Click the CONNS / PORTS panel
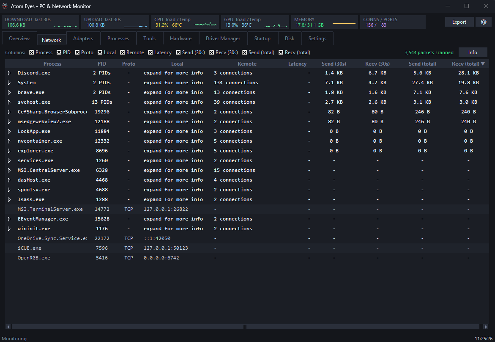This screenshot has width=495, height=342. click(x=393, y=22)
